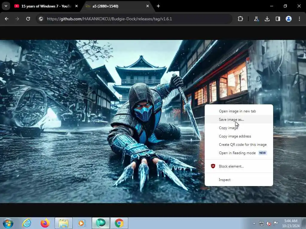
Task: Open the clock showing 5:44 AM
Action: click(291, 223)
